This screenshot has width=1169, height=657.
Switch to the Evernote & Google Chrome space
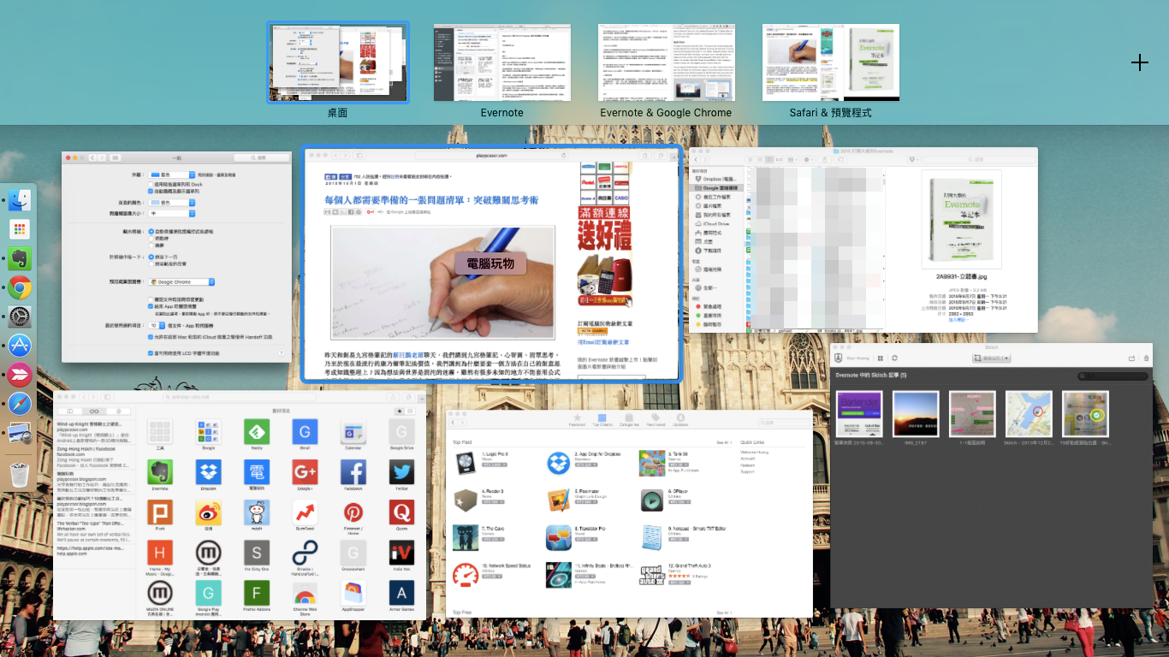(666, 63)
